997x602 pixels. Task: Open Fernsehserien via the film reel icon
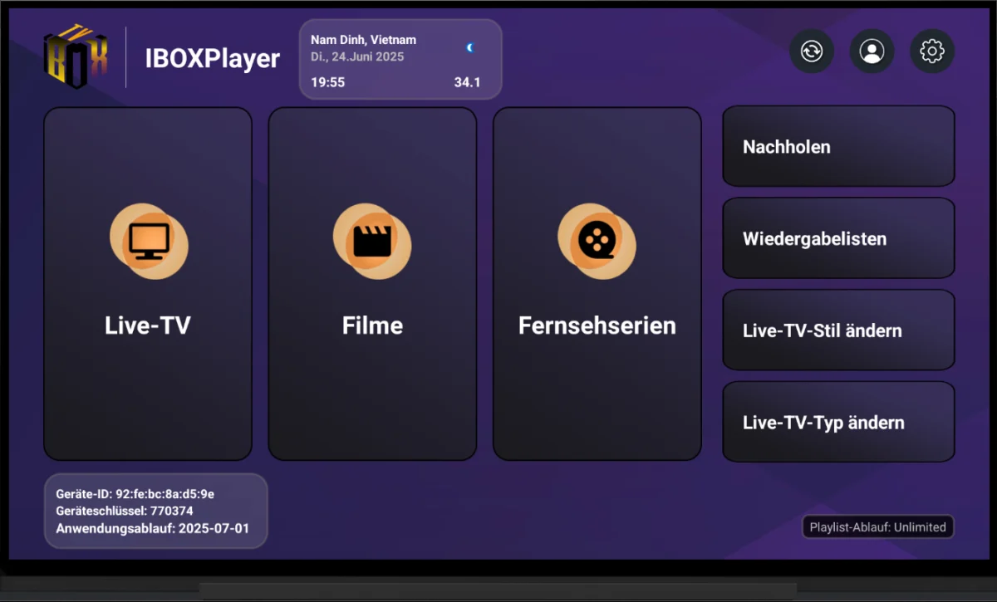pyautogui.click(x=597, y=242)
